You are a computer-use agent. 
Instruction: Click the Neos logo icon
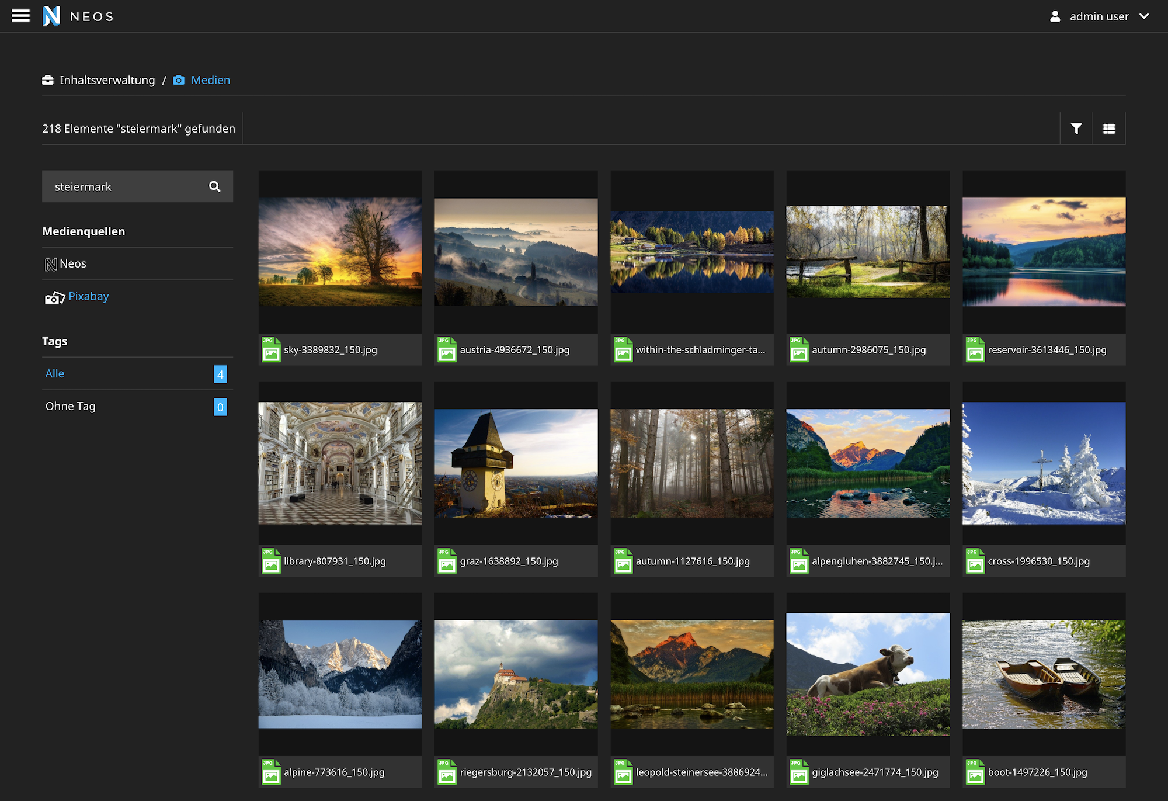point(51,16)
